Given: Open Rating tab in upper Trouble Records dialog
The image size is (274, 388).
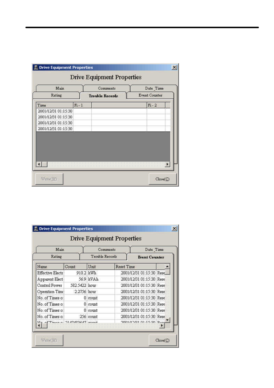Looking at the screenshot, I should coord(56,95).
